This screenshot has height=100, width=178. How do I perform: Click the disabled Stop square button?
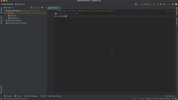pos(169,4)
